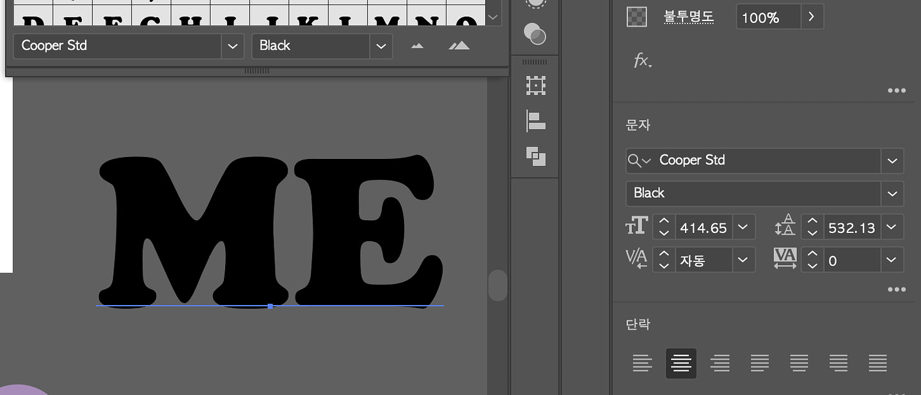Open the Black font style dropdown in 문자
This screenshot has height=395, width=921.
(892, 193)
